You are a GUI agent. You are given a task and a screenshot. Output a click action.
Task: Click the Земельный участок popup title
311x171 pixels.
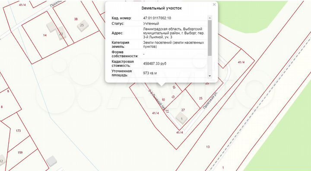point(162,8)
